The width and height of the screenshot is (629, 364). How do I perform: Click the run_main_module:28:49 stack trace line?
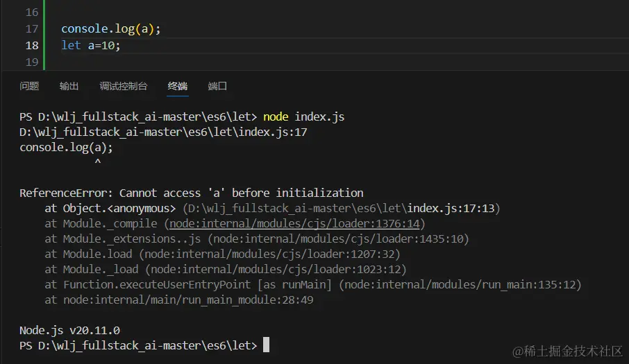point(179,300)
